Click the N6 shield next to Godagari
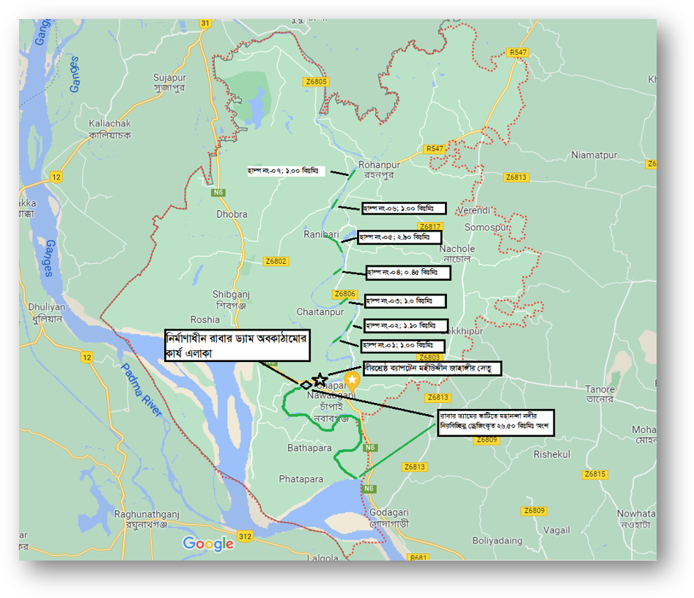The image size is (694, 598). coord(369,489)
